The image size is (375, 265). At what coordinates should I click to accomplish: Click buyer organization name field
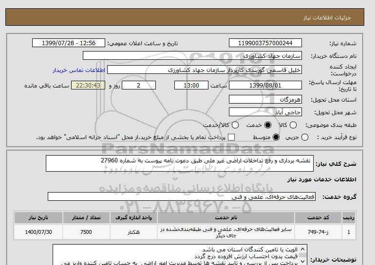coord(192,56)
